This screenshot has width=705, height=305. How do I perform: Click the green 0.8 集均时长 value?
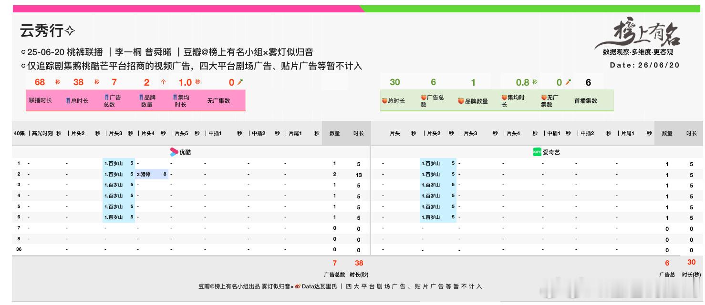(523, 82)
